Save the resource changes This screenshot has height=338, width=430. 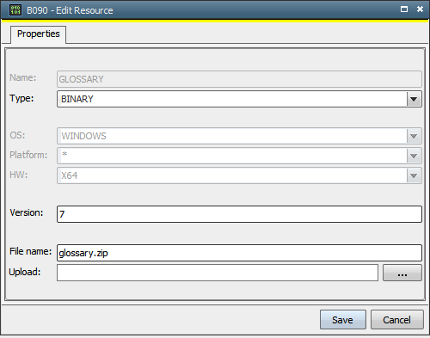pos(343,320)
